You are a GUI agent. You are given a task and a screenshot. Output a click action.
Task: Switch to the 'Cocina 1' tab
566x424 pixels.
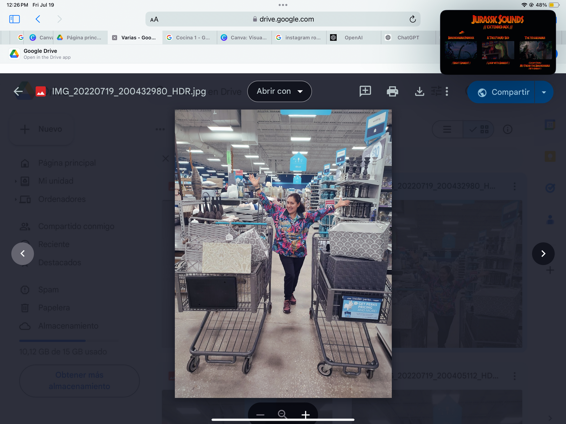(192, 38)
